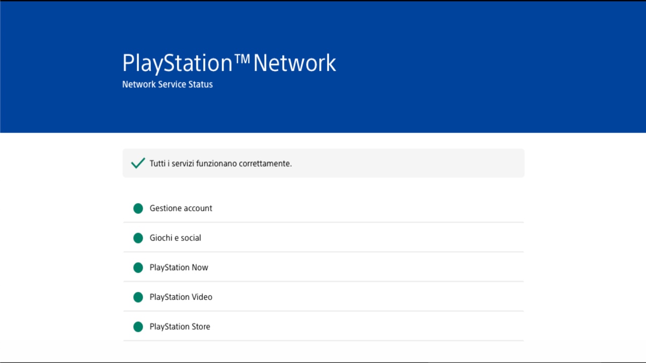Viewport: 646px width, 363px height.
Task: Select the PlayStation Store label text
Action: [180, 327]
